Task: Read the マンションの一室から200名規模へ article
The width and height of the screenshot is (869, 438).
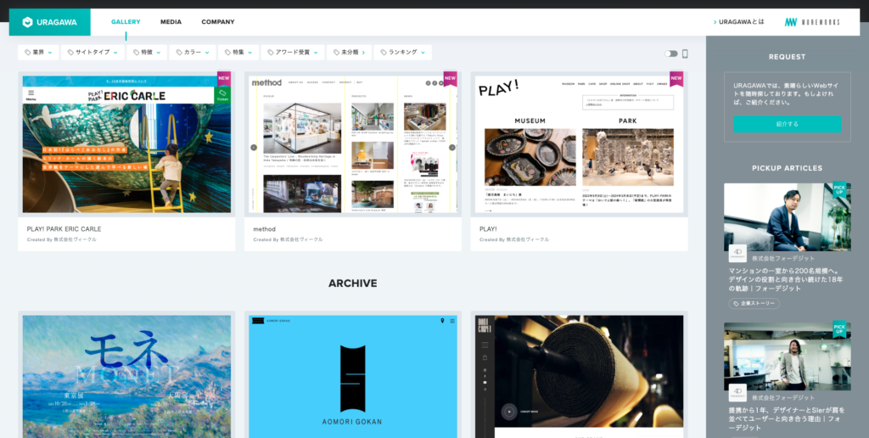Action: [x=788, y=279]
